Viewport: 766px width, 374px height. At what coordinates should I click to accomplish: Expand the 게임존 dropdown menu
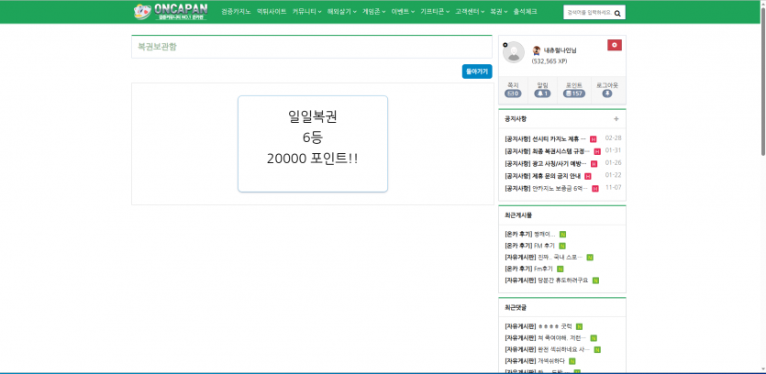(x=374, y=11)
